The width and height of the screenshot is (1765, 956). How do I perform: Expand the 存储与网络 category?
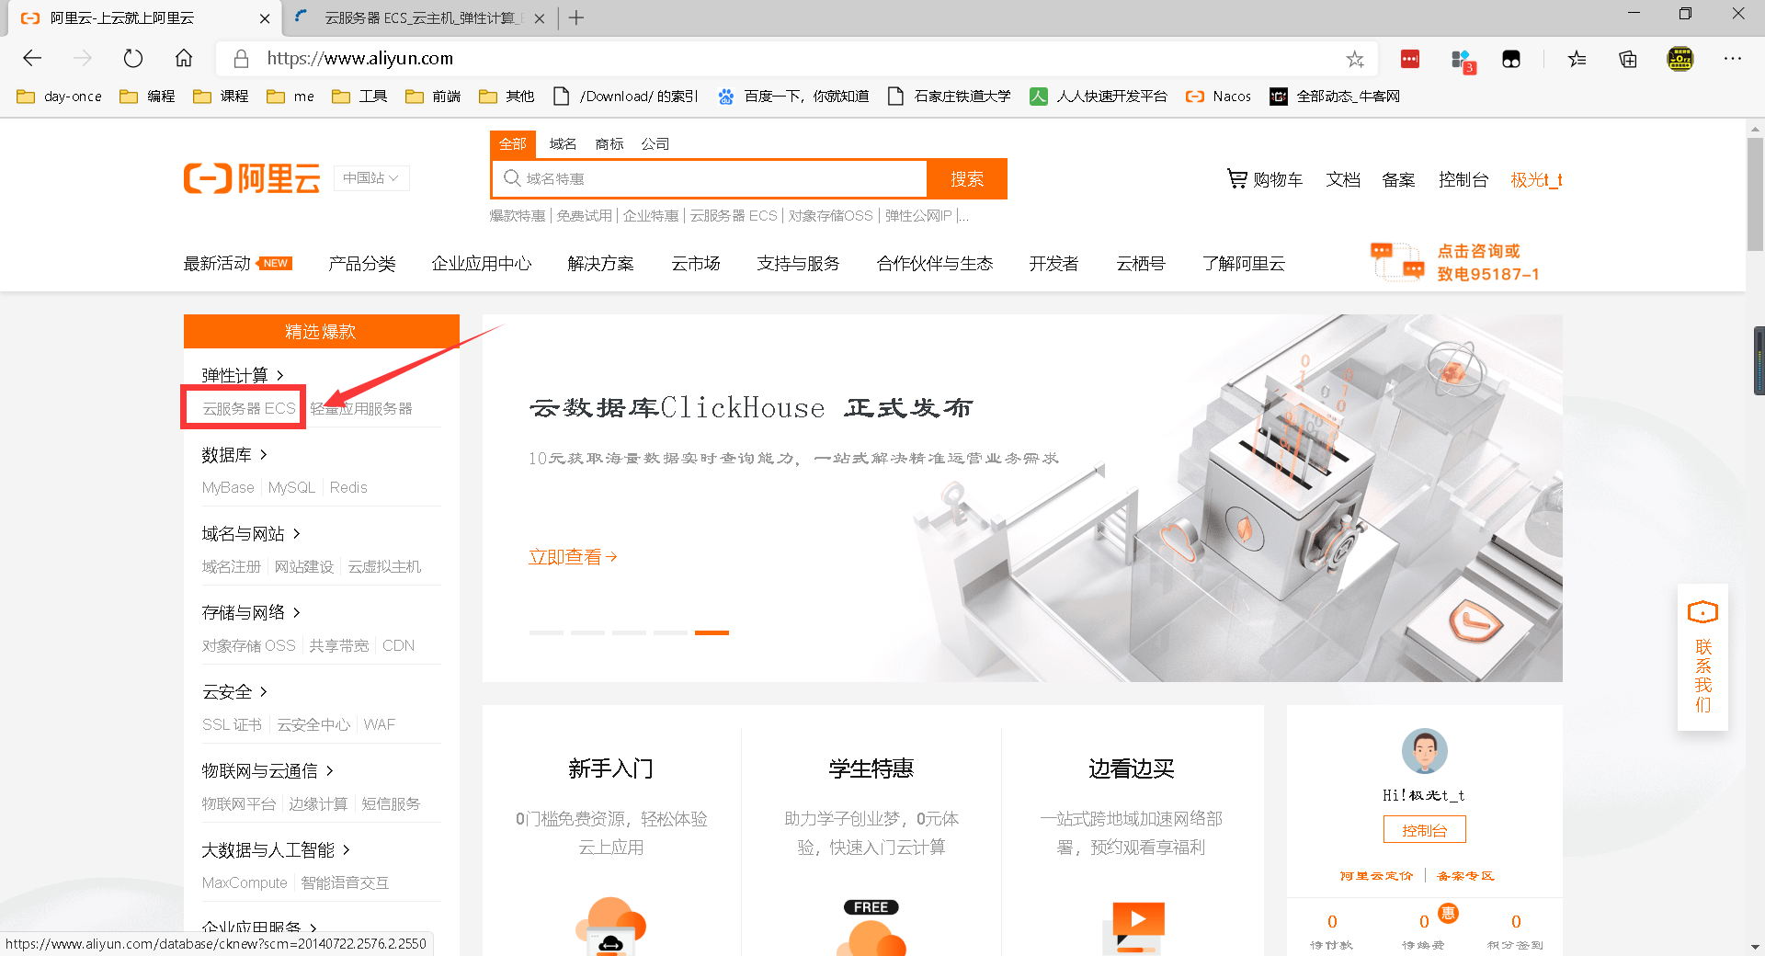tap(251, 612)
